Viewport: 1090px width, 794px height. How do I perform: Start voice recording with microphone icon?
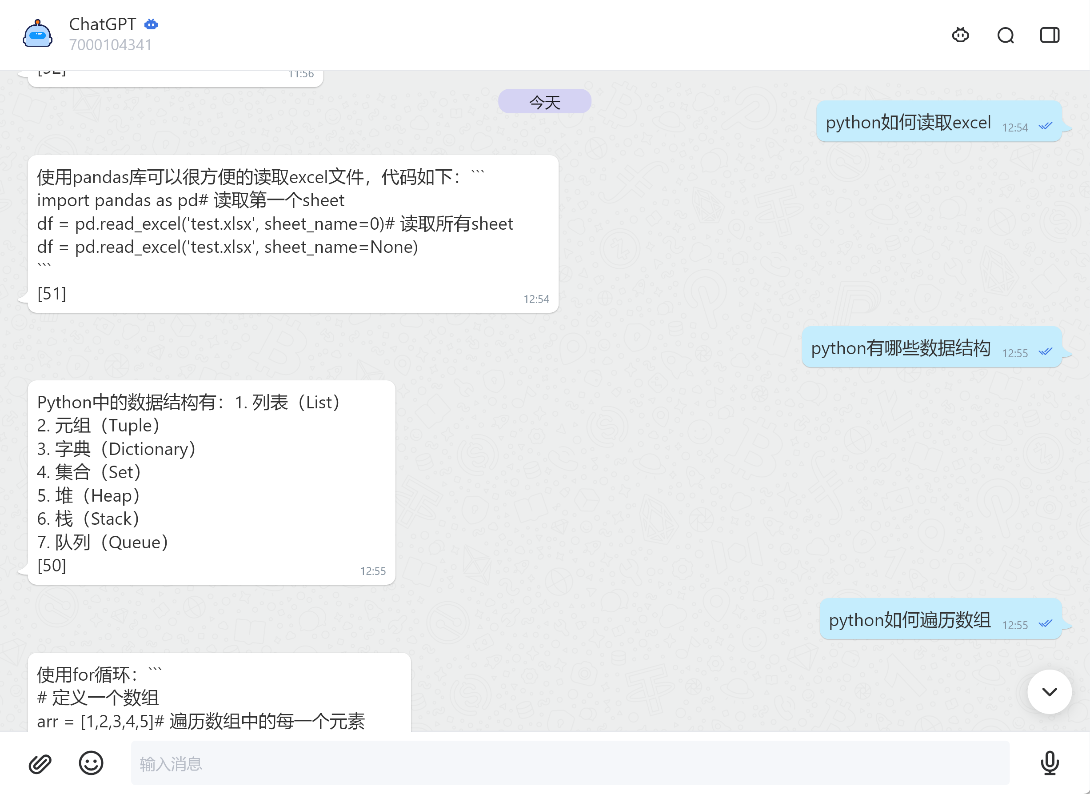tap(1049, 763)
